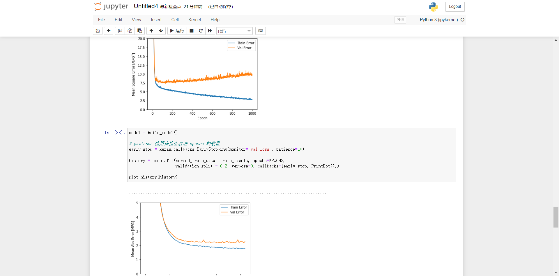Click the validation_split = 0.2 code line

[x=257, y=166]
